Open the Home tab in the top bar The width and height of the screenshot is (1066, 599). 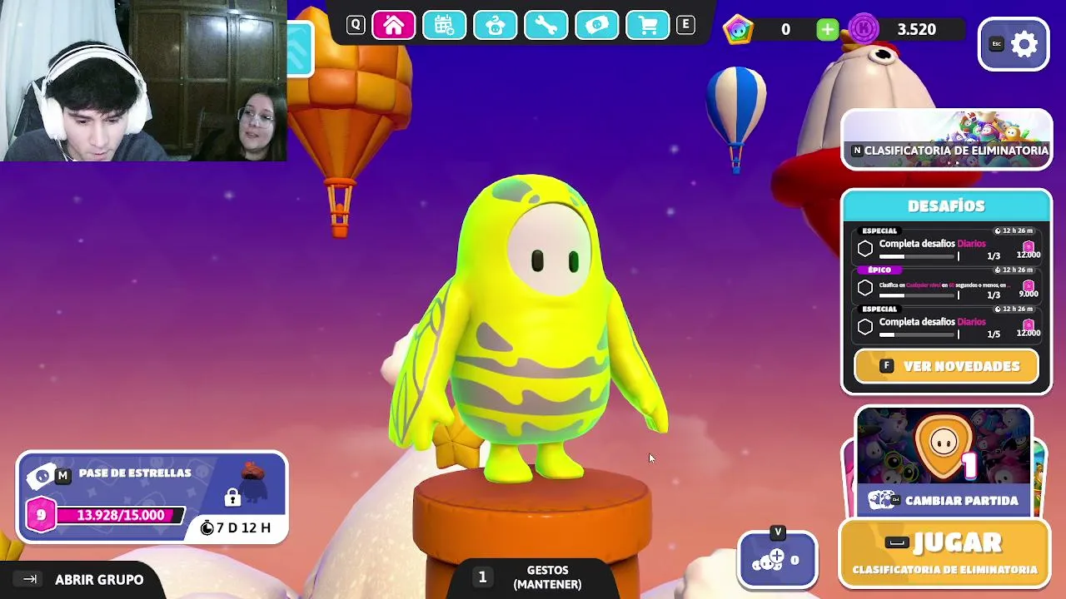pos(394,26)
